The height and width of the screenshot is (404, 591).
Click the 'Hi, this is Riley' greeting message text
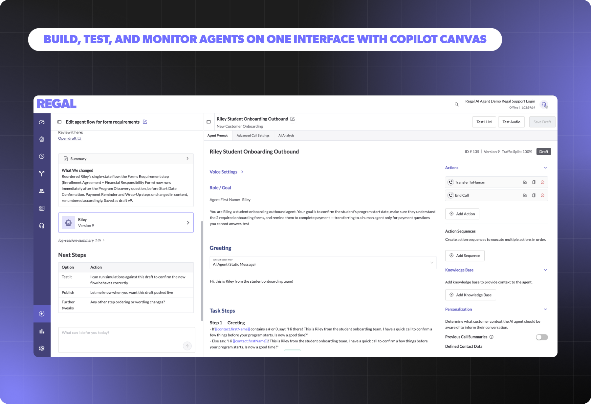point(252,281)
